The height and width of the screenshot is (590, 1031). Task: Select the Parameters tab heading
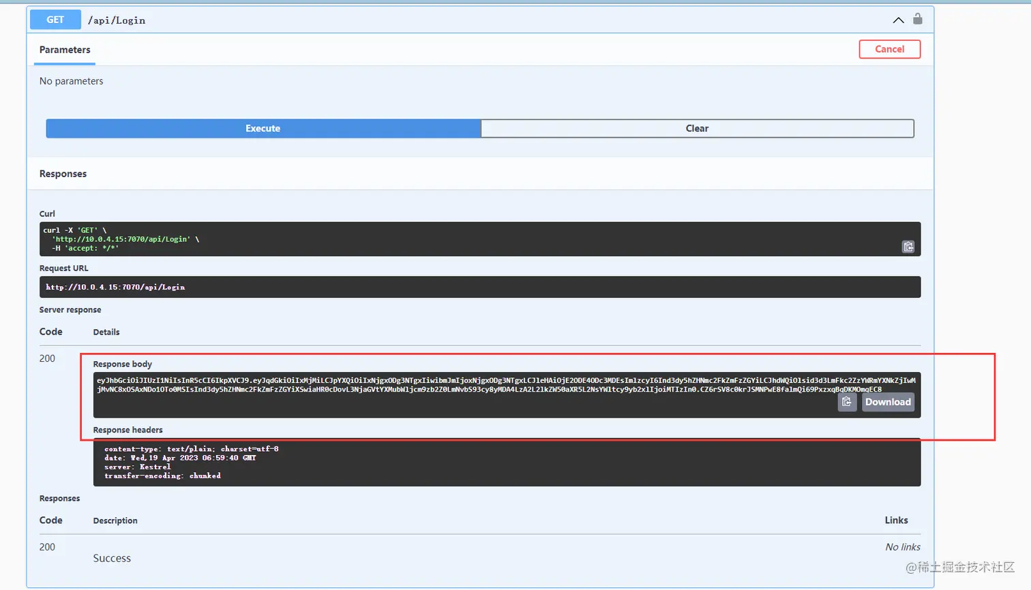[65, 50]
